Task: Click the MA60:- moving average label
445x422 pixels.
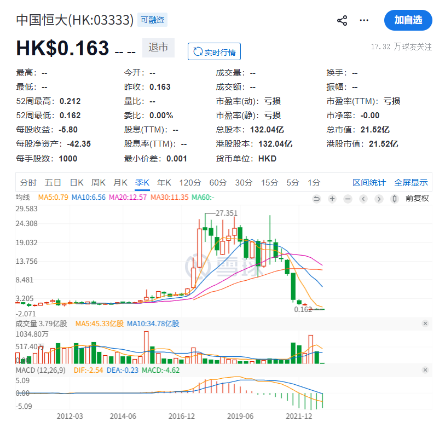Action: pos(203,197)
